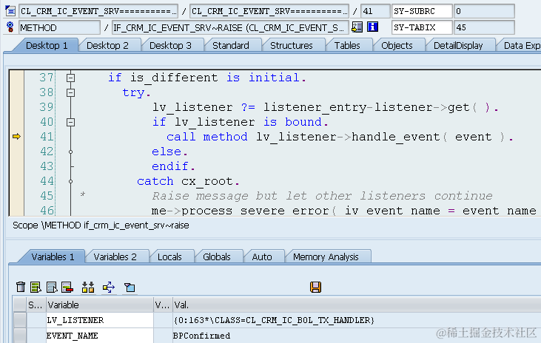Image resolution: width=541 pixels, height=343 pixels.
Task: Click the EVENT_NAME variable name cell
Action: point(100,336)
